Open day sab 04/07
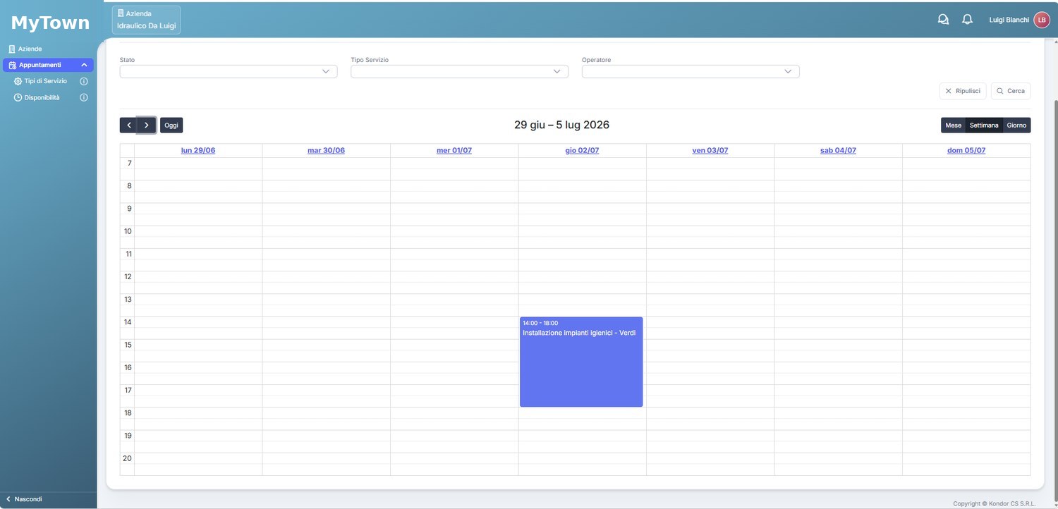 838,150
